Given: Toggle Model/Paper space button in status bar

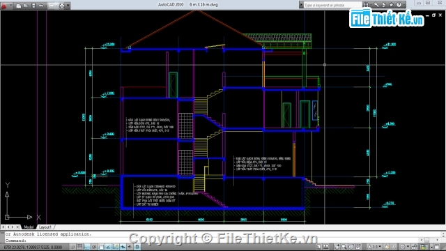Looking at the screenshot, I should [318, 247].
